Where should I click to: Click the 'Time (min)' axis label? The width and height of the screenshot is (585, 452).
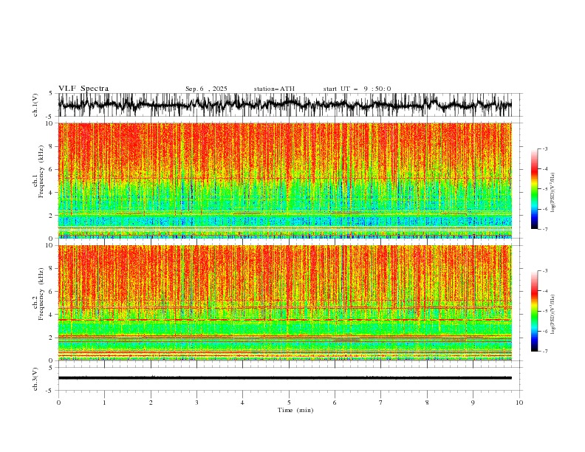(x=295, y=410)
